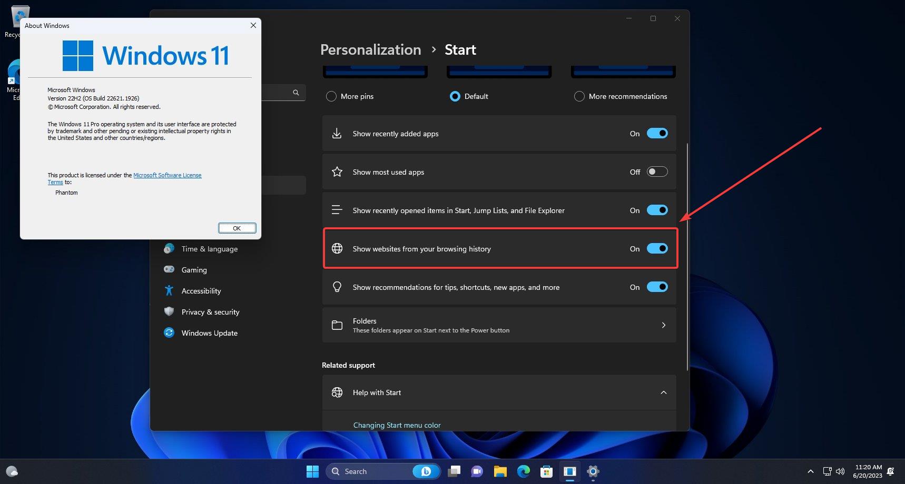Click the star icon for most used apps
The image size is (905, 484).
pyautogui.click(x=337, y=172)
